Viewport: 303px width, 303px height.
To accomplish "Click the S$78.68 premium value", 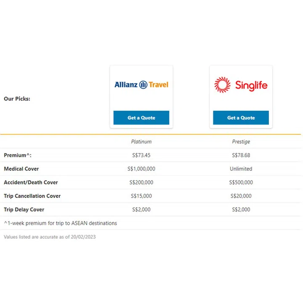I will coord(241,155).
